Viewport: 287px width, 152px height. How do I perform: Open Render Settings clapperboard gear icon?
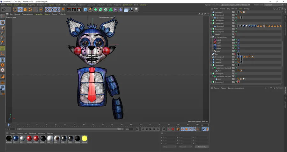tap(79, 10)
